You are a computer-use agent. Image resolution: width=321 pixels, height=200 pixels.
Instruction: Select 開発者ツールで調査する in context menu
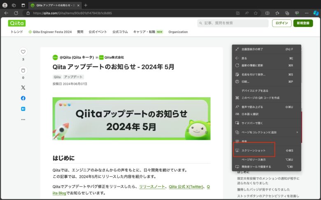pyautogui.click(x=266, y=167)
